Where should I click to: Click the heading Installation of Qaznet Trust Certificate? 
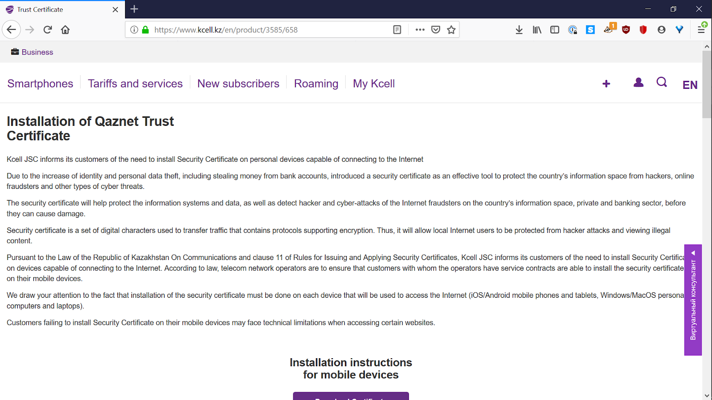(x=90, y=128)
